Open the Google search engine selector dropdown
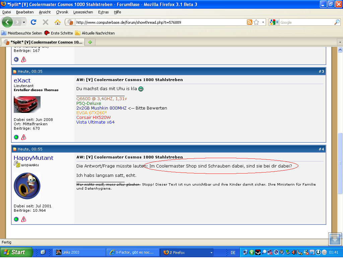343x268 pixels. coord(274,22)
